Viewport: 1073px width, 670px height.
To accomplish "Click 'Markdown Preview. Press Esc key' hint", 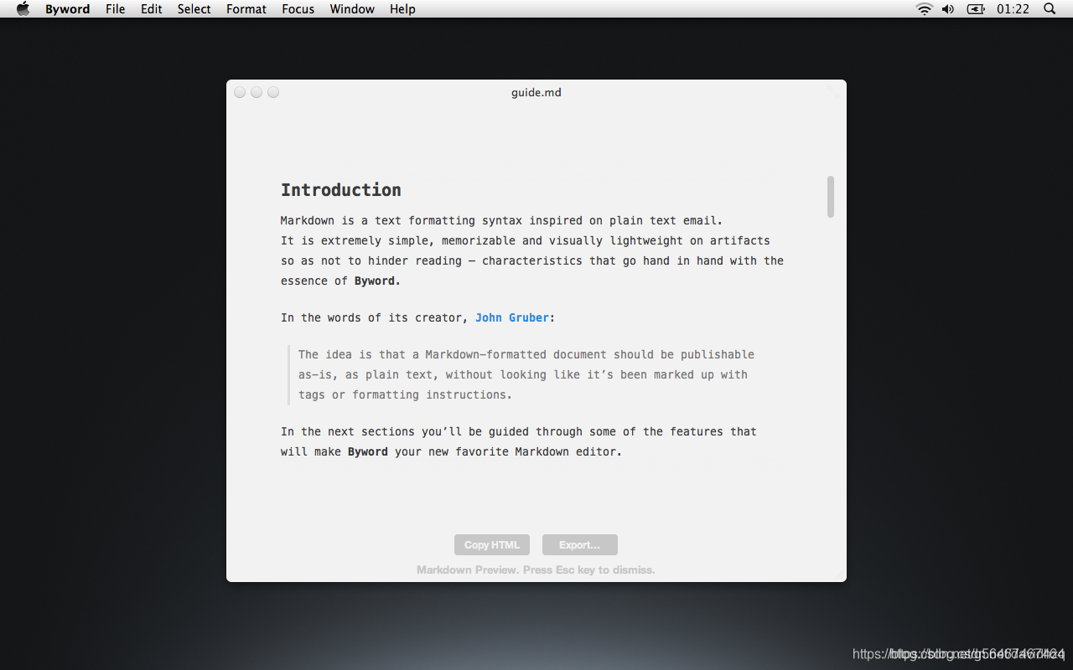I will click(536, 569).
